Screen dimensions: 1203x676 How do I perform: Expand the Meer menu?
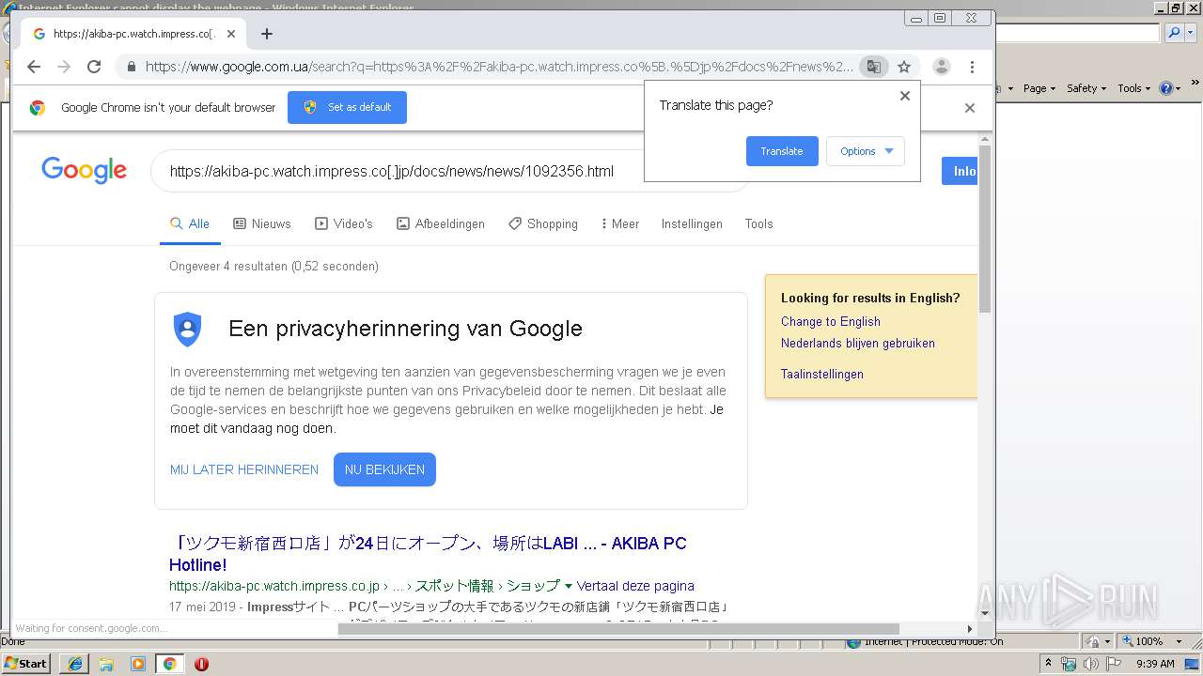(619, 224)
